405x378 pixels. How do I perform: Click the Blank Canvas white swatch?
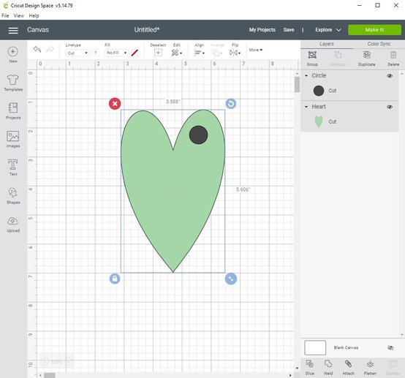[315, 348]
